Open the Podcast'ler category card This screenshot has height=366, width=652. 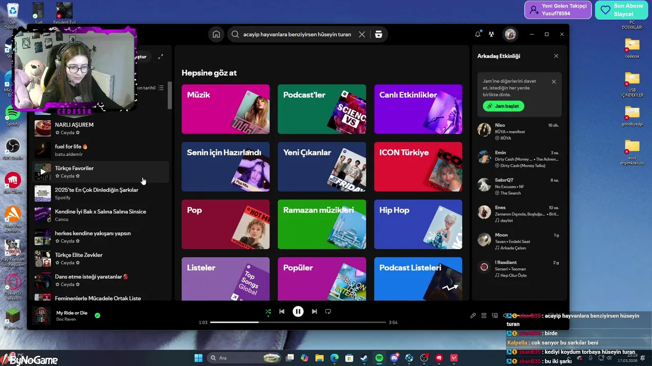(322, 109)
